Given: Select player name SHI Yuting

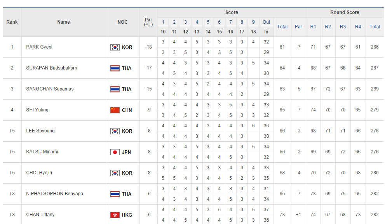Looking at the screenshot, I should tap(37, 110).
